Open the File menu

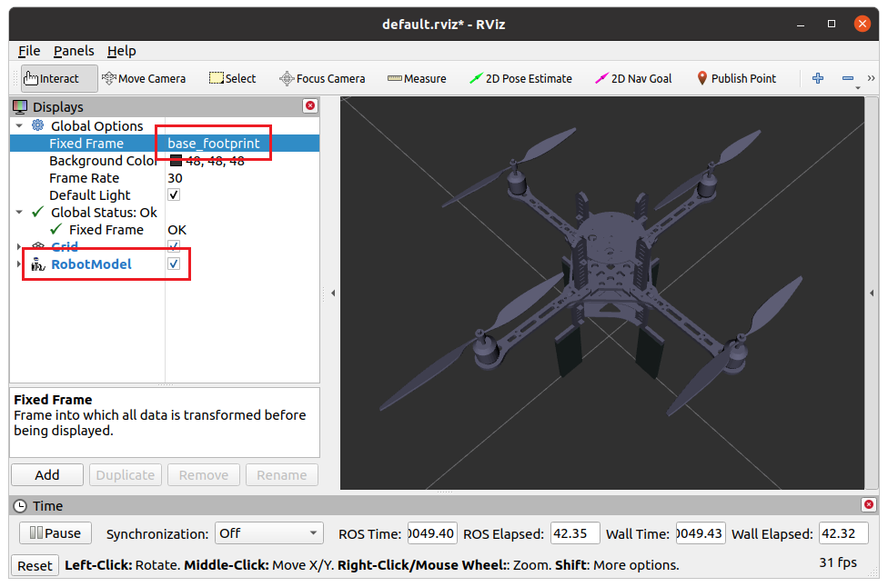29,51
